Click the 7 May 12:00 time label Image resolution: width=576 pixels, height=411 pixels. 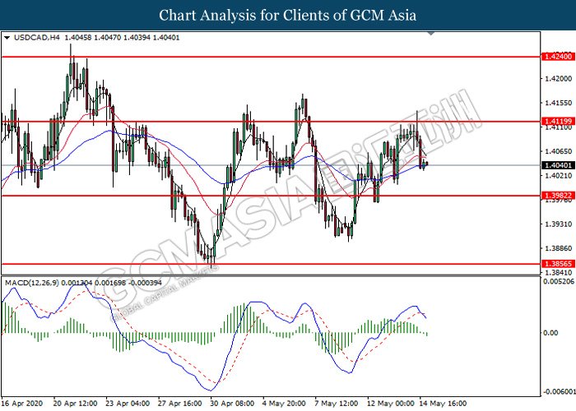click(336, 404)
